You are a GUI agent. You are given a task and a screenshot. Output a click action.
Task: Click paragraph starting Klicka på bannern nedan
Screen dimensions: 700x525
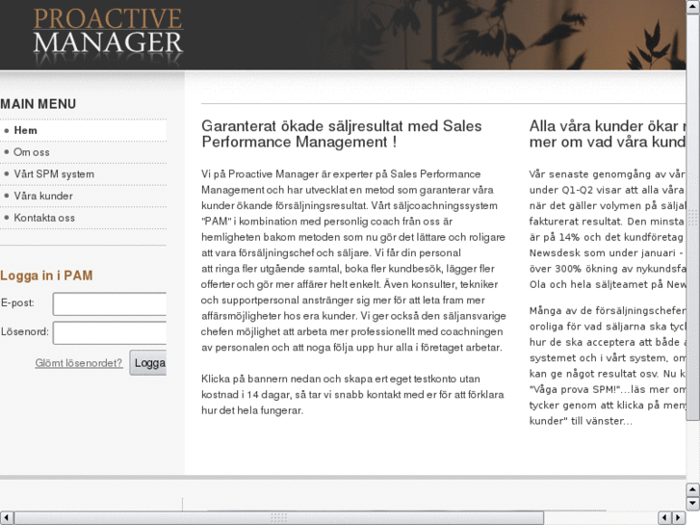click(352, 395)
